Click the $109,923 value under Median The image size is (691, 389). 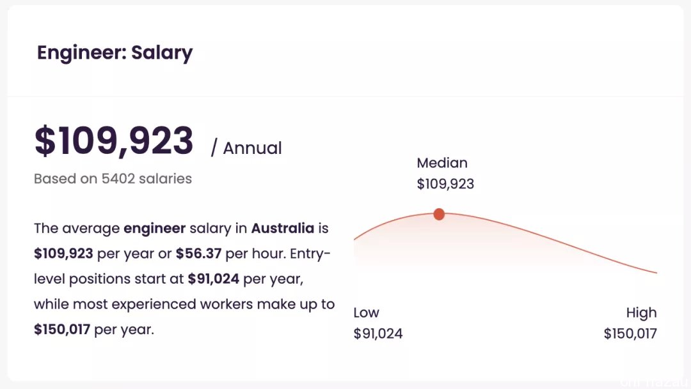pyautogui.click(x=445, y=184)
